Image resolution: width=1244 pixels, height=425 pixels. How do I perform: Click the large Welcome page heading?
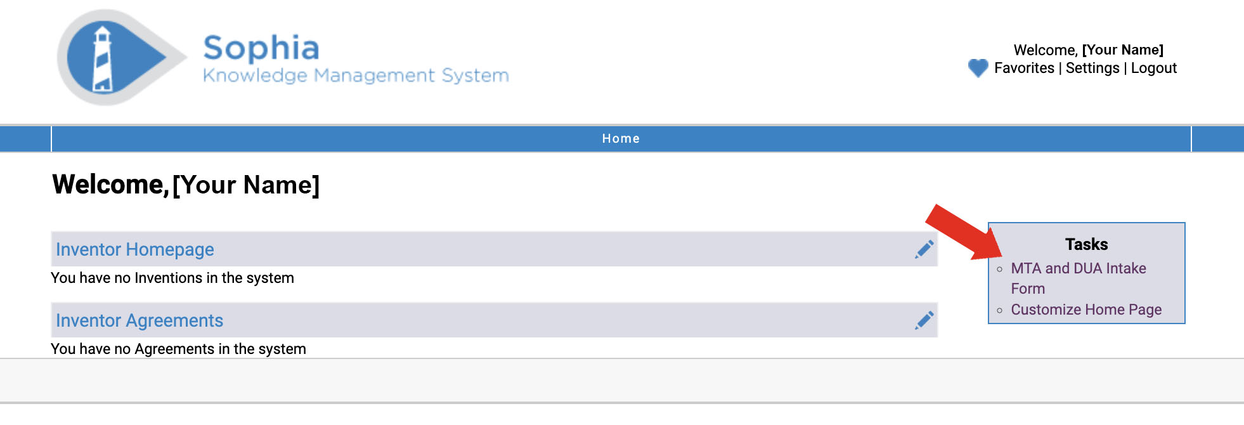186,185
